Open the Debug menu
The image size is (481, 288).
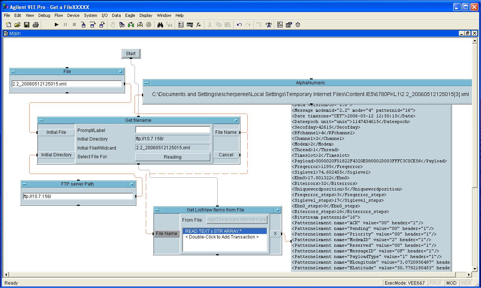tap(44, 15)
